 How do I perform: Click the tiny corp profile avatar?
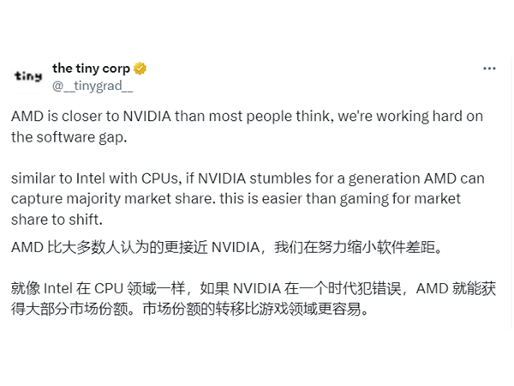(x=28, y=77)
